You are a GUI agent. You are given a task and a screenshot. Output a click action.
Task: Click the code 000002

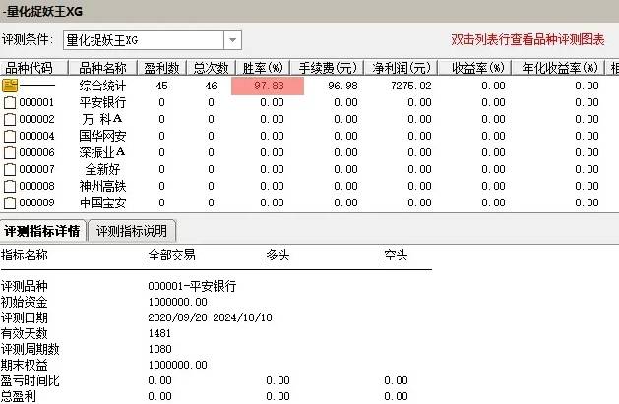click(x=36, y=119)
